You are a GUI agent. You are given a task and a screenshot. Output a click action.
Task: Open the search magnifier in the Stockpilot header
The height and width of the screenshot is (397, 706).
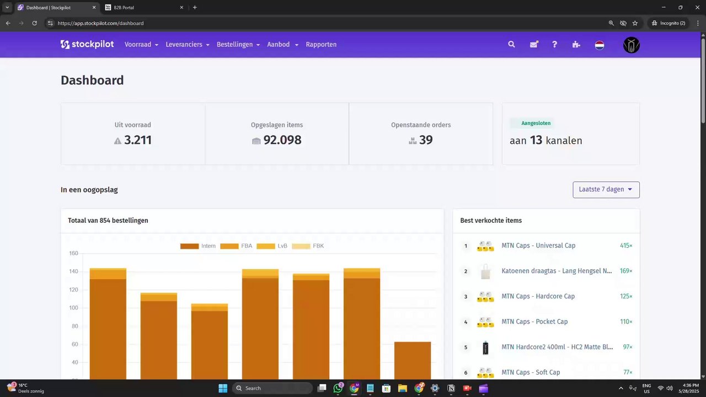511,45
